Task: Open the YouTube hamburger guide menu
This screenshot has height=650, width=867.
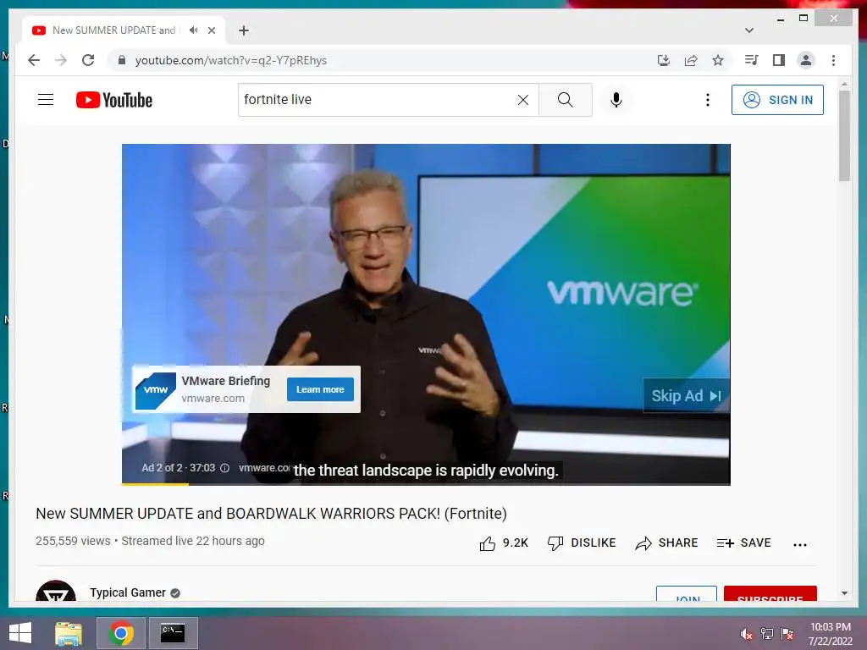Action: pos(46,100)
